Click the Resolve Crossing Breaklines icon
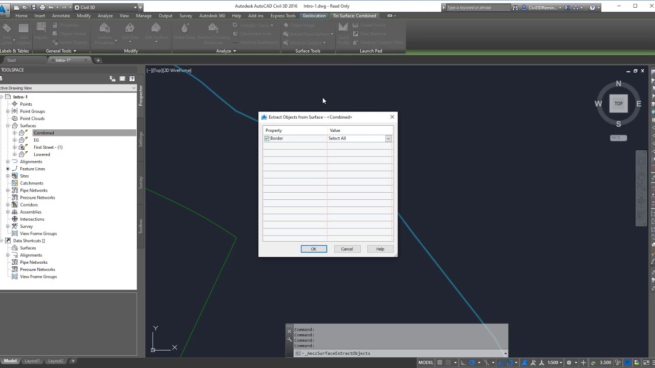Viewport: 655px width, 368px height. [213, 34]
